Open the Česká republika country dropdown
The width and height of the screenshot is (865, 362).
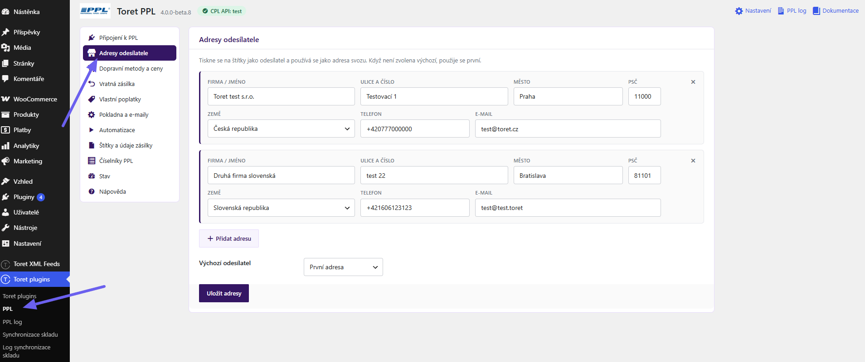281,129
